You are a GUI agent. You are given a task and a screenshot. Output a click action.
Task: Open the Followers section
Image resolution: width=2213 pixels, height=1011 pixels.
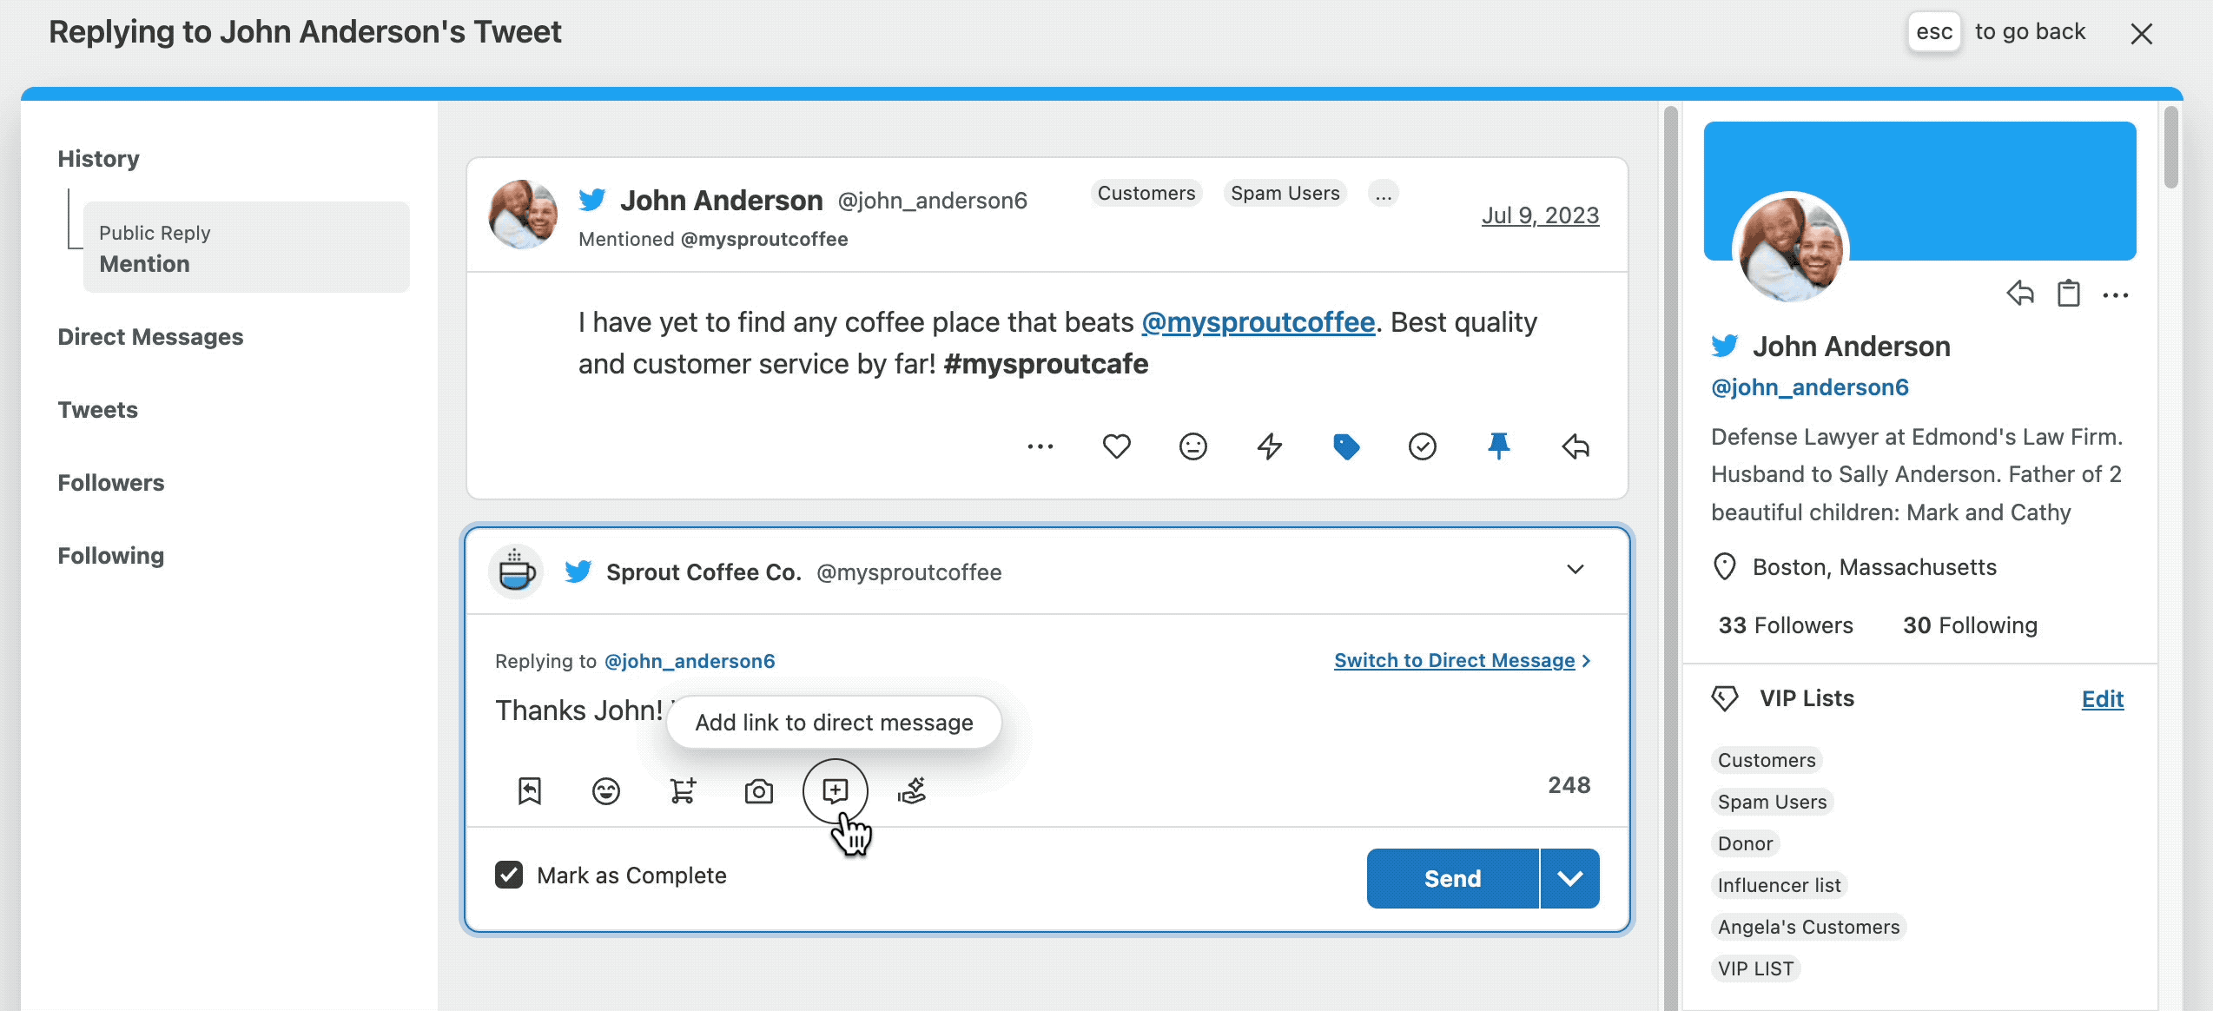click(111, 483)
